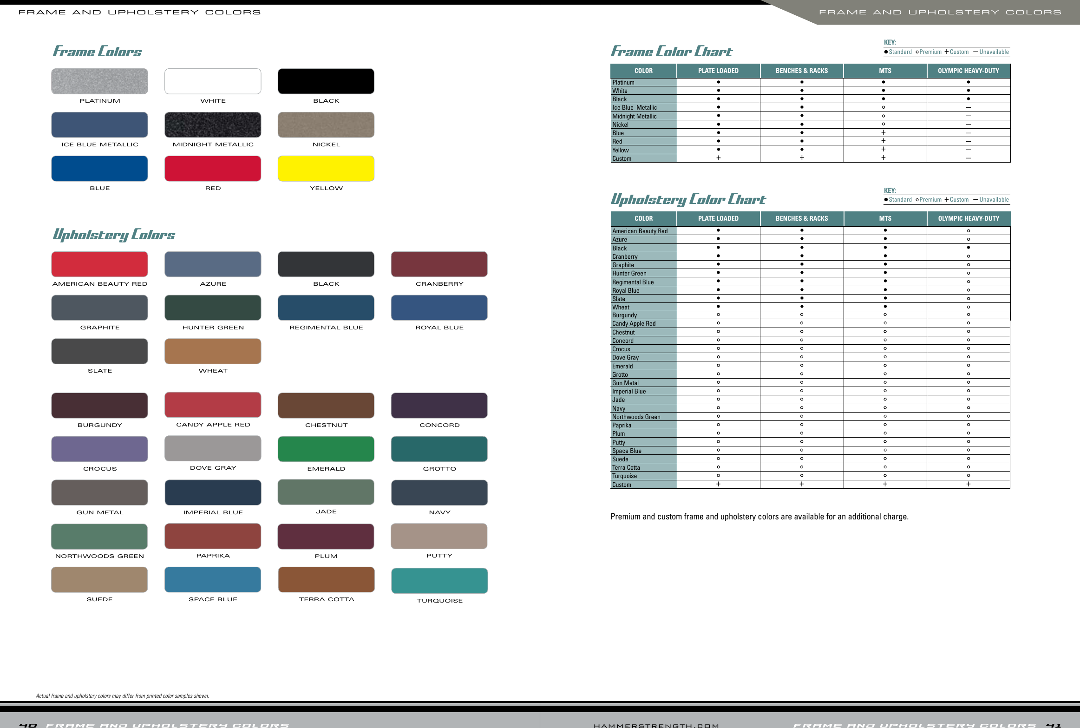The width and height of the screenshot is (1080, 728).
Task: Click the Upholstery Color Chart heading
Action: 688,199
